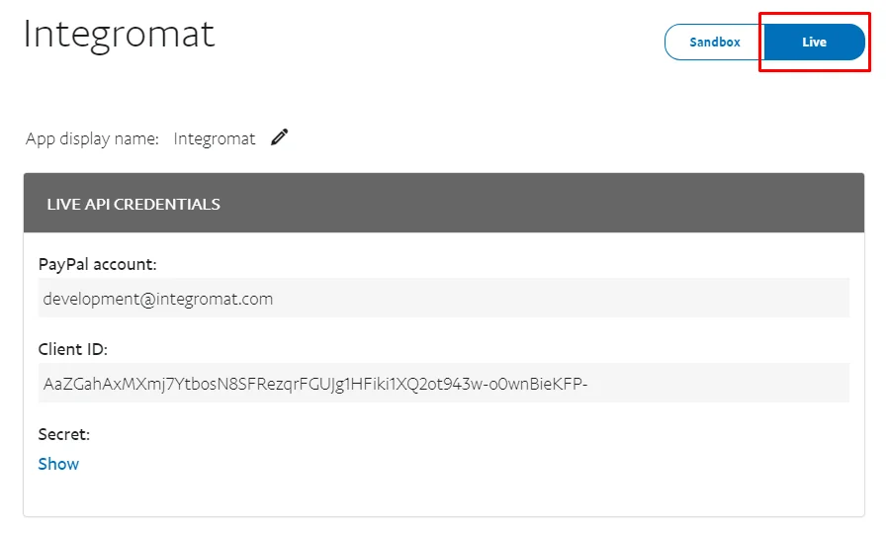Click the LIVE API CREDENTIALS header bar
888x535 pixels.
[x=443, y=203]
